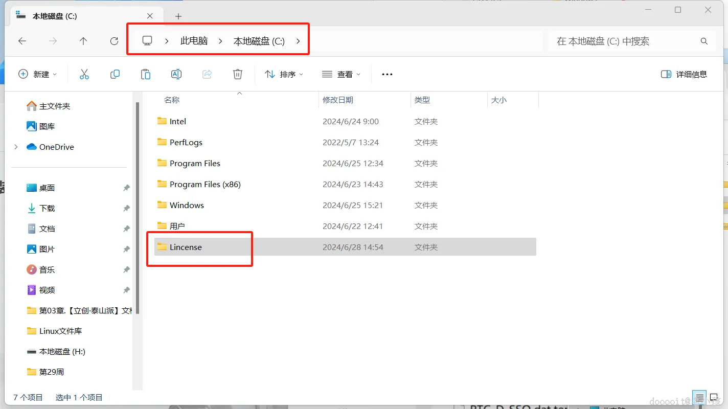Image resolution: width=728 pixels, height=409 pixels.
Task: Click 此电脑 in the address bar
Action: point(194,41)
